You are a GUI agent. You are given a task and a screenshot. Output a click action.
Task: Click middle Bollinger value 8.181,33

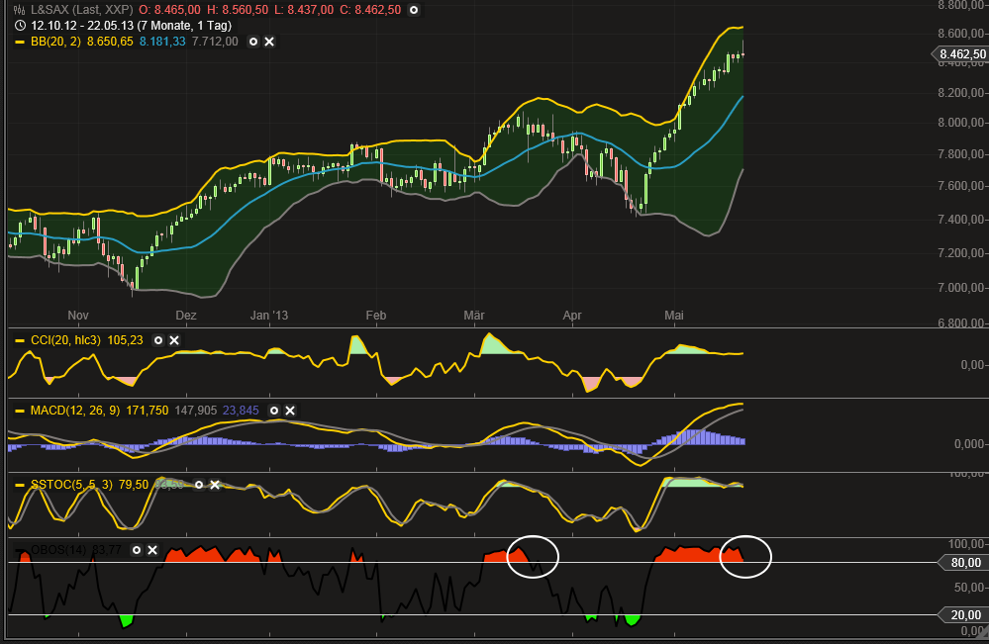(162, 42)
